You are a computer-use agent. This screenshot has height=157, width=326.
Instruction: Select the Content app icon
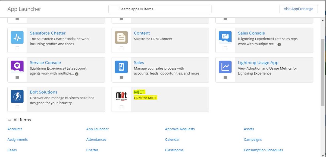pyautogui.click(x=121, y=37)
